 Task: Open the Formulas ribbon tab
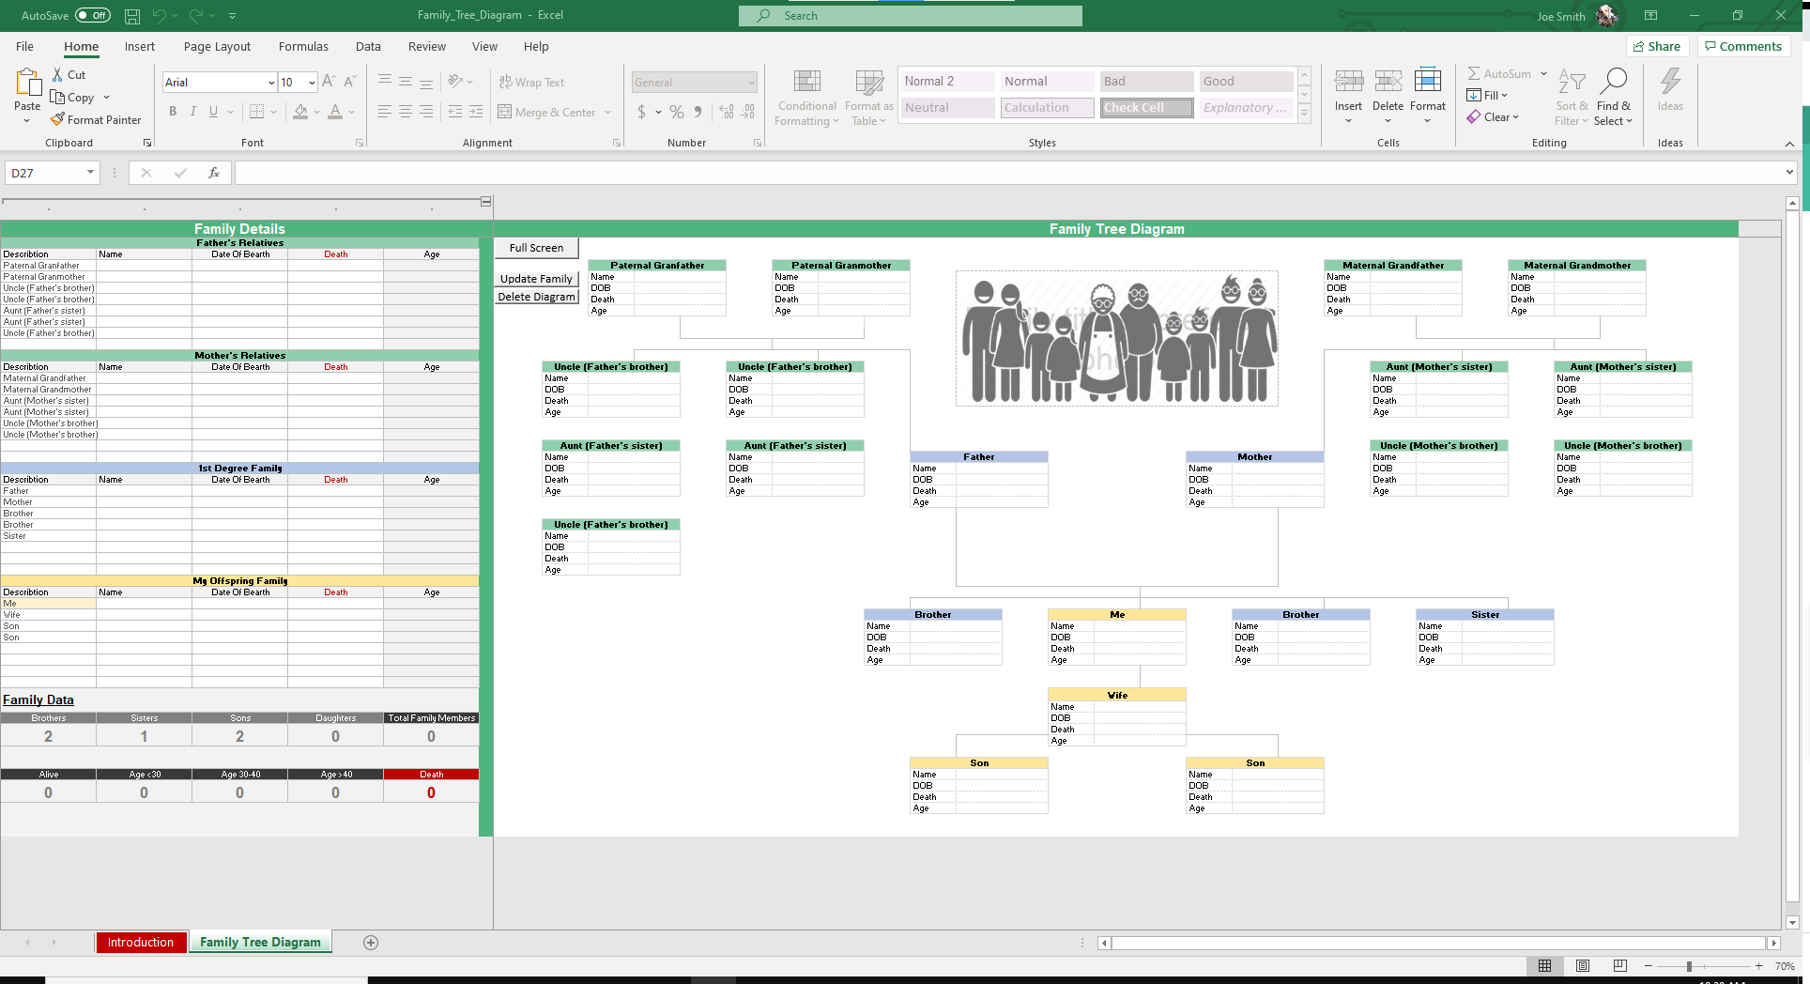(303, 46)
